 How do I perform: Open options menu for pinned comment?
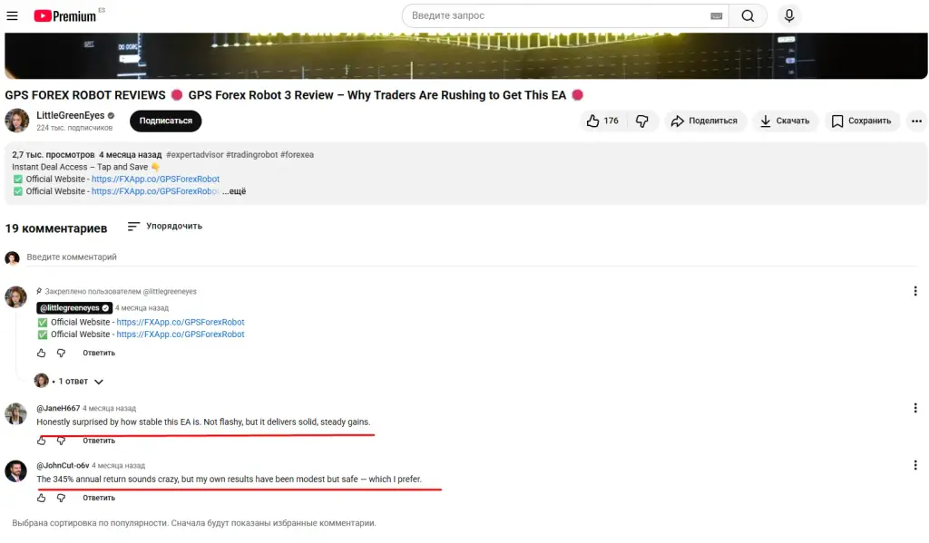click(915, 291)
